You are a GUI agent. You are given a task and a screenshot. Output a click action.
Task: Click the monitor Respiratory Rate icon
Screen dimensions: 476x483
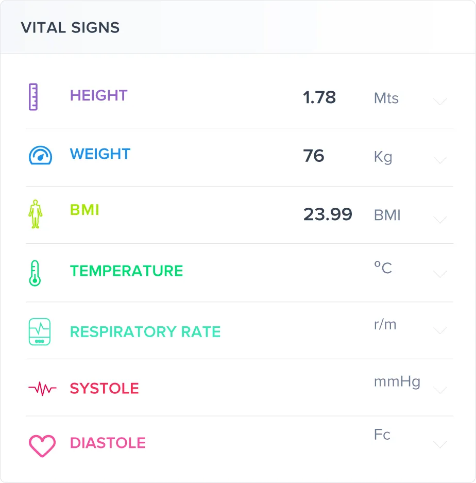[40, 332]
